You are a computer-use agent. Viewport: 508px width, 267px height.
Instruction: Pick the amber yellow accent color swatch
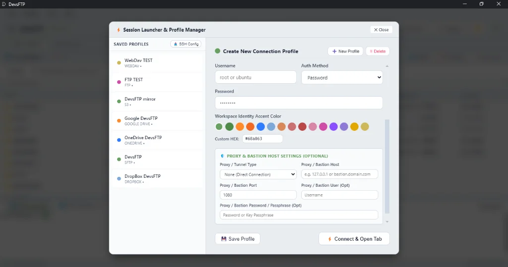[354, 126]
